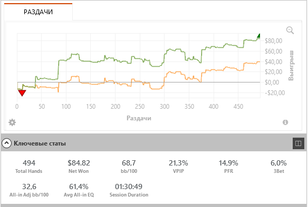
Task: Click the All-in Adj bb/100 stat
Action: [x=29, y=190]
